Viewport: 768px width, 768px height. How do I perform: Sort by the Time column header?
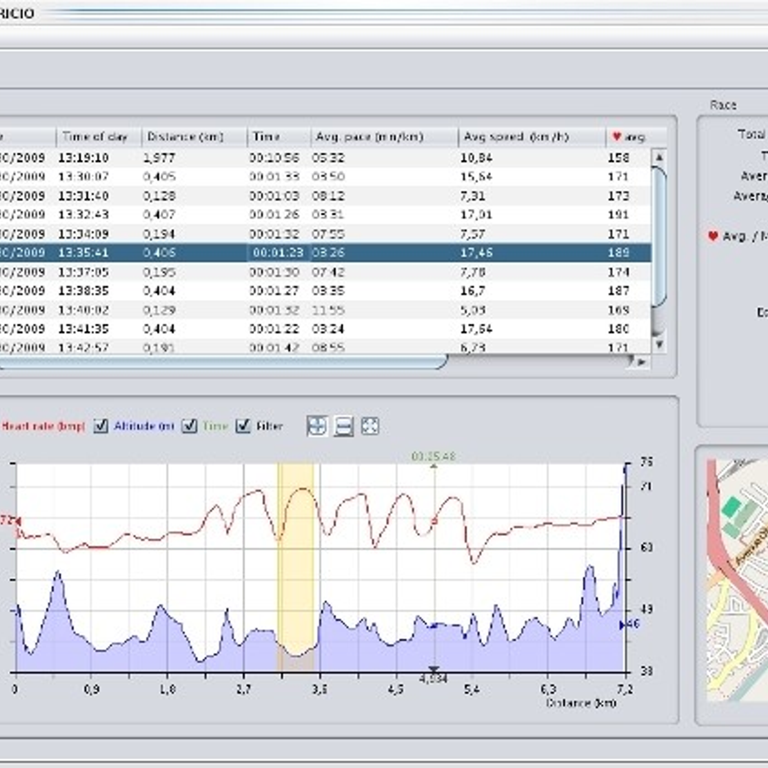279,137
